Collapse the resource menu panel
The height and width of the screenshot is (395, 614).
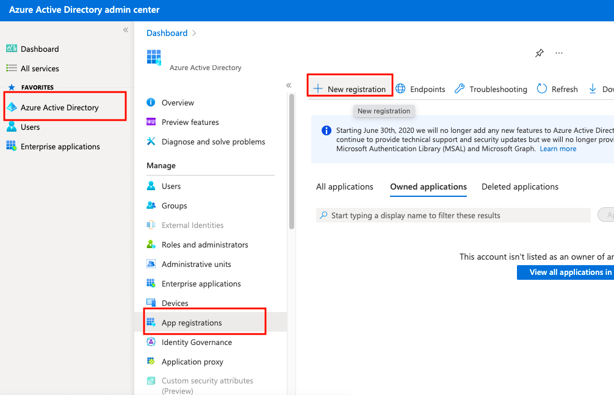tap(289, 85)
